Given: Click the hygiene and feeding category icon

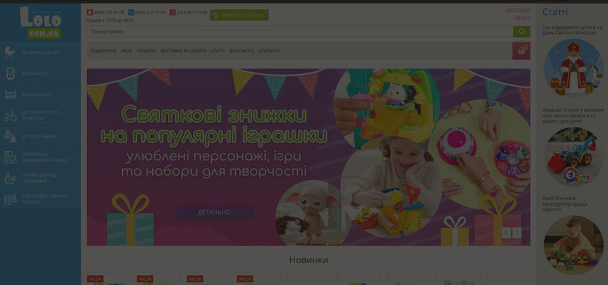Looking at the screenshot, I should 10,178.
